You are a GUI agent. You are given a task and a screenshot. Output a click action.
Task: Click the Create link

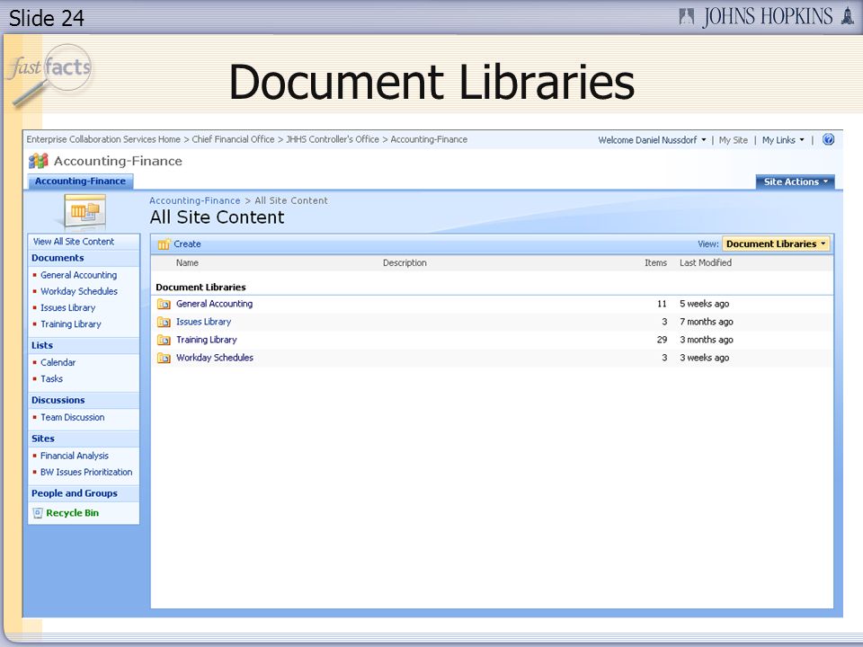[187, 244]
